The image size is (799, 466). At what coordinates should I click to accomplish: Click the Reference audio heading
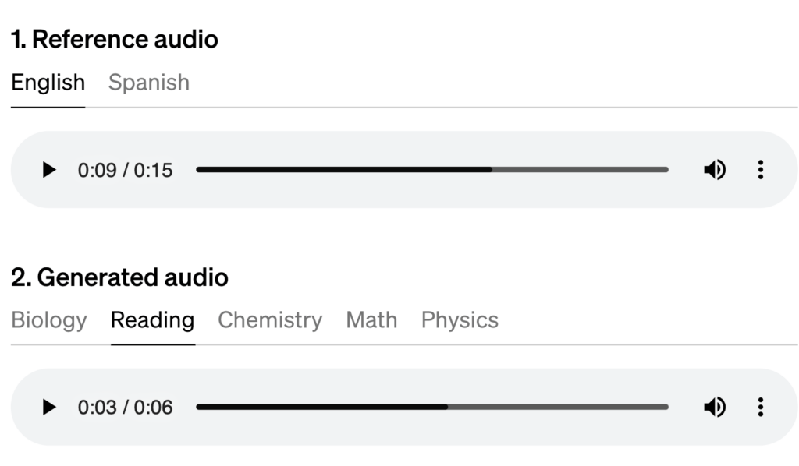click(x=115, y=39)
